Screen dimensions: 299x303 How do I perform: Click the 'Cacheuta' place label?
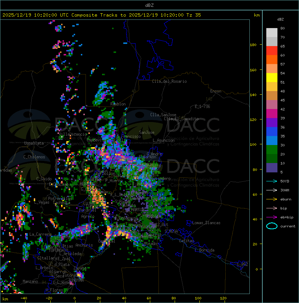61,203
